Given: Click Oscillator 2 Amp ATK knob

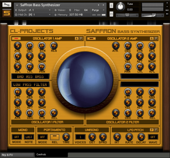Looking at the screenshot, I should (x=116, y=46).
